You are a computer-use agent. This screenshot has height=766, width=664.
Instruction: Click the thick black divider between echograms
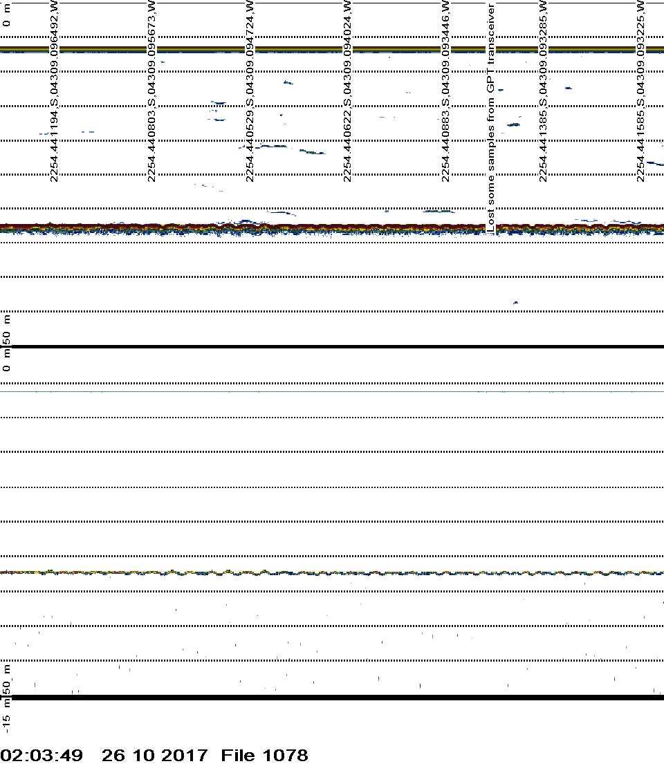(x=332, y=346)
